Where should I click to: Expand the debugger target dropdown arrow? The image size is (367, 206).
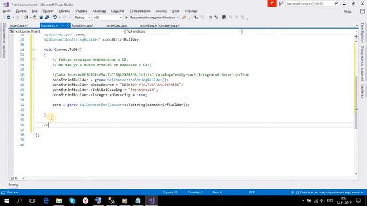click(178, 18)
